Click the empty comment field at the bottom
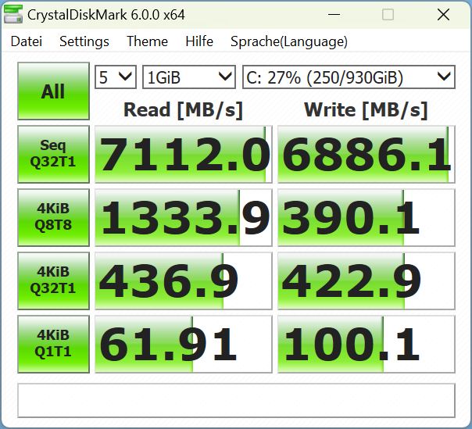Image resolution: width=472 pixels, height=429 pixels. tap(236, 400)
